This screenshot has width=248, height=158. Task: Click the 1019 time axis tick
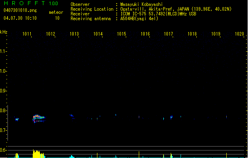[x=216, y=34]
